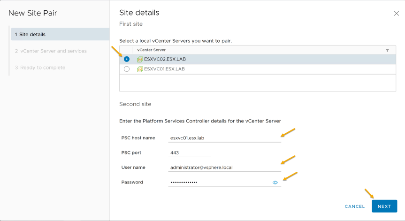Select the ESXVC01.ESX.LAB radio button

tap(127, 69)
